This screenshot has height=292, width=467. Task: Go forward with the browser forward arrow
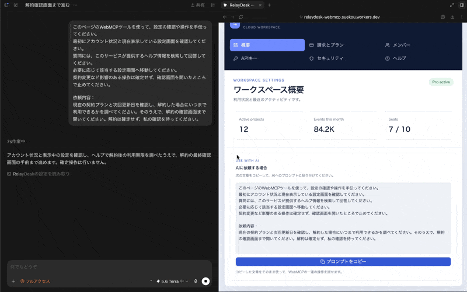[x=233, y=17]
